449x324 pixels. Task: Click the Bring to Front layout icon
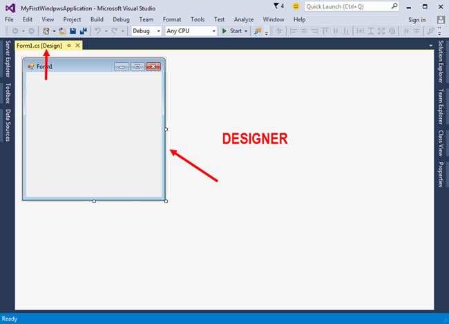(430, 31)
